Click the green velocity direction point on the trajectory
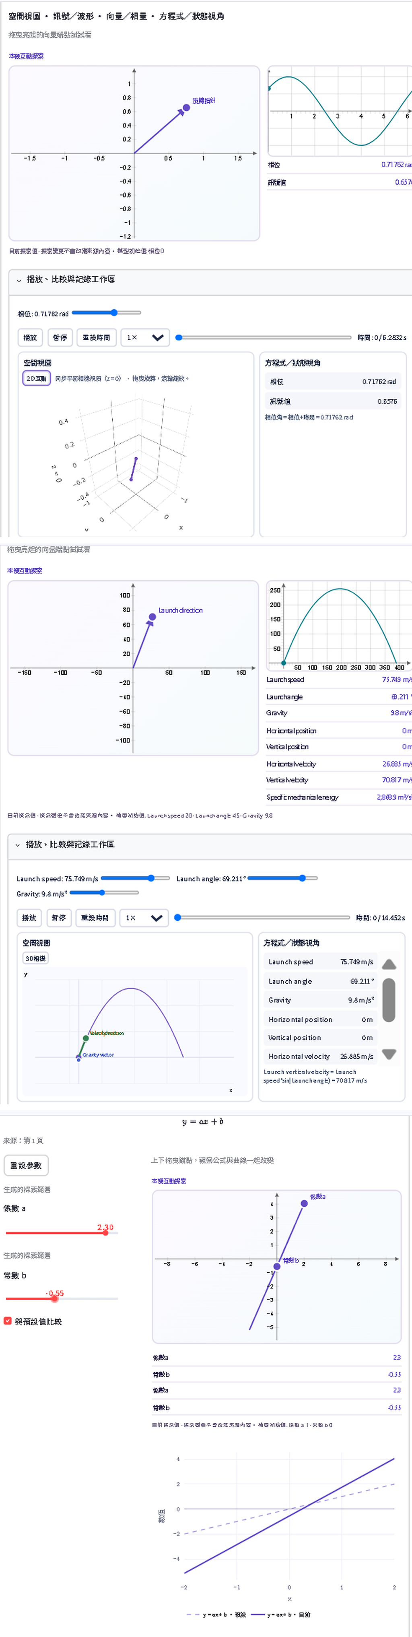The width and height of the screenshot is (412, 1637). 86,1039
